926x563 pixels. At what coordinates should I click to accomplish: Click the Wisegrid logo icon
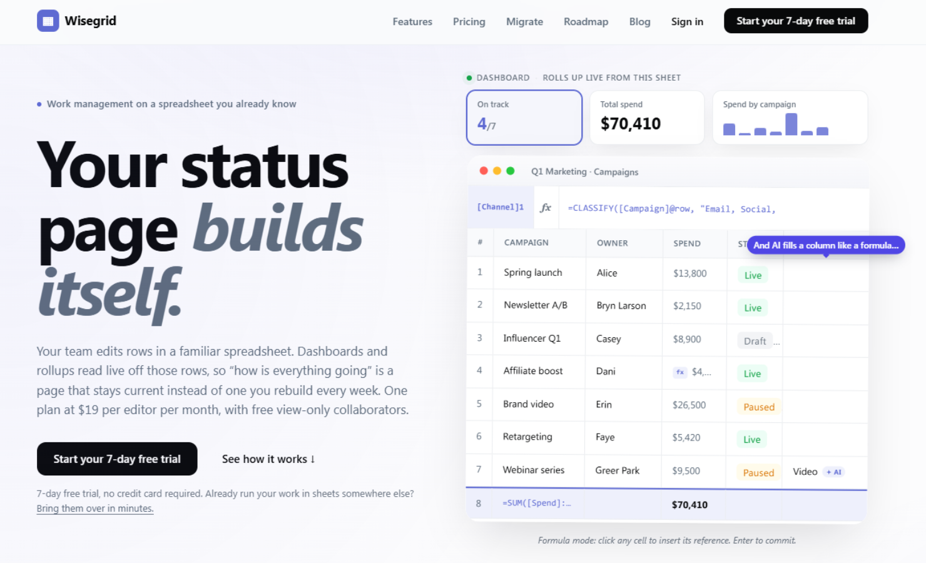[48, 21]
